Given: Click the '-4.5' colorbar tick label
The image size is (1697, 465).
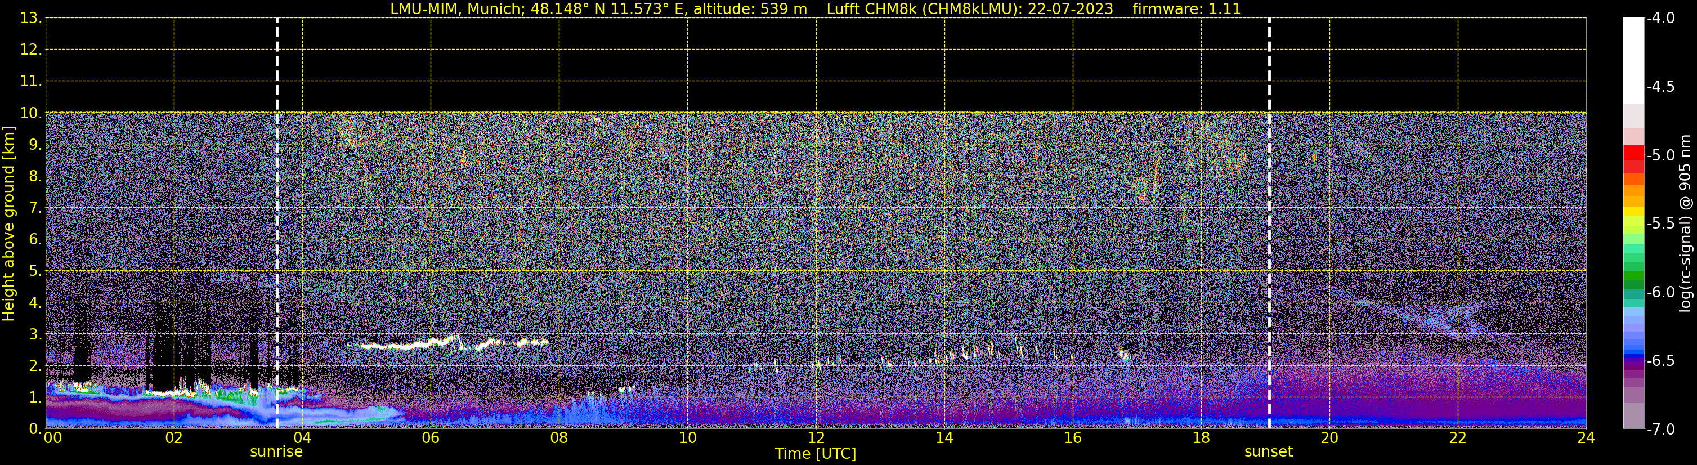Looking at the screenshot, I should tap(1660, 87).
